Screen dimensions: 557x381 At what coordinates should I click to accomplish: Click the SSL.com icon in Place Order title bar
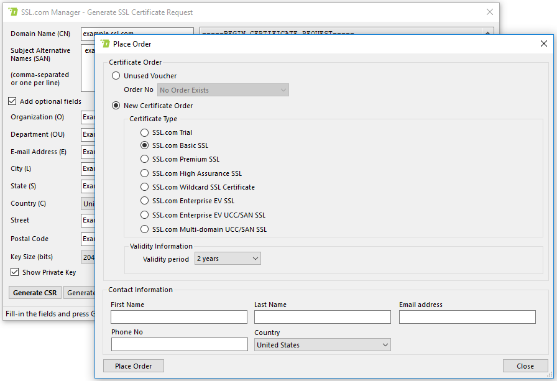[105, 44]
